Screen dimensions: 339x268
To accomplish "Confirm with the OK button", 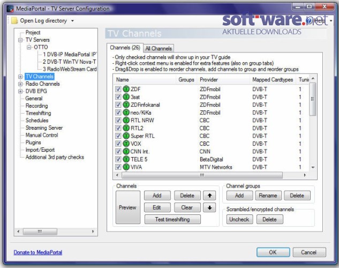I will point(273,252).
